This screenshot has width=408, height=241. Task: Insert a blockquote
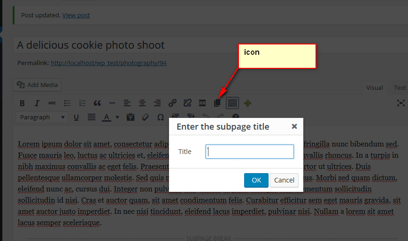pyautogui.click(x=97, y=103)
